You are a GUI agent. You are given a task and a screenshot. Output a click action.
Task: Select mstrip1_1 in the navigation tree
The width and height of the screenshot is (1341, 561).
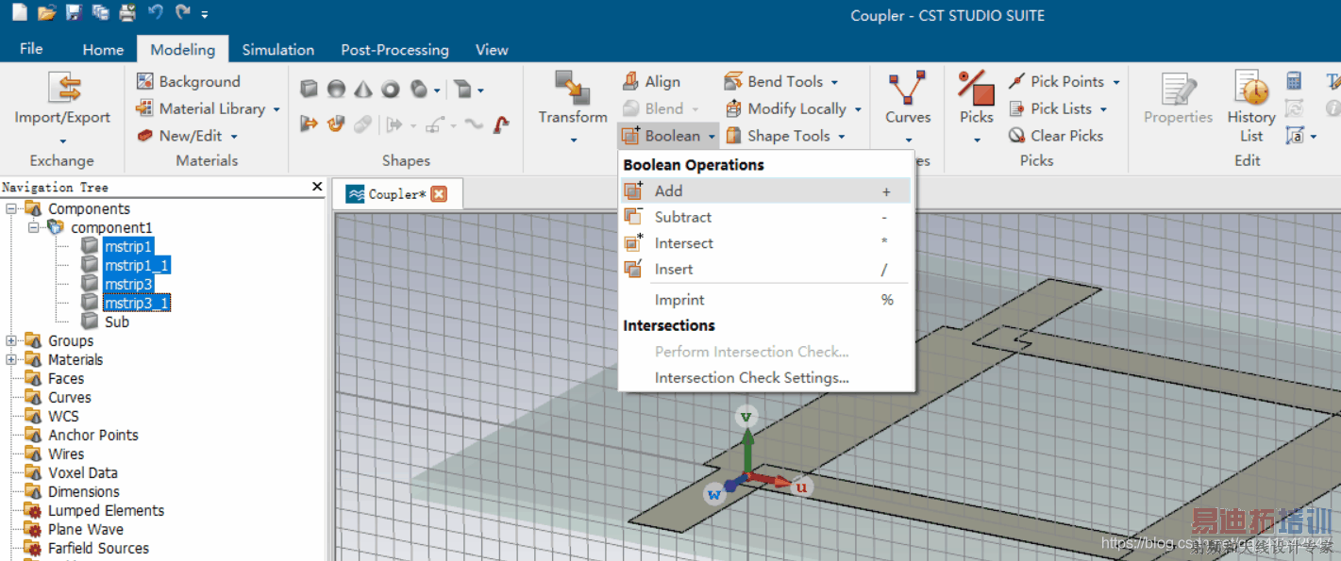(x=137, y=265)
